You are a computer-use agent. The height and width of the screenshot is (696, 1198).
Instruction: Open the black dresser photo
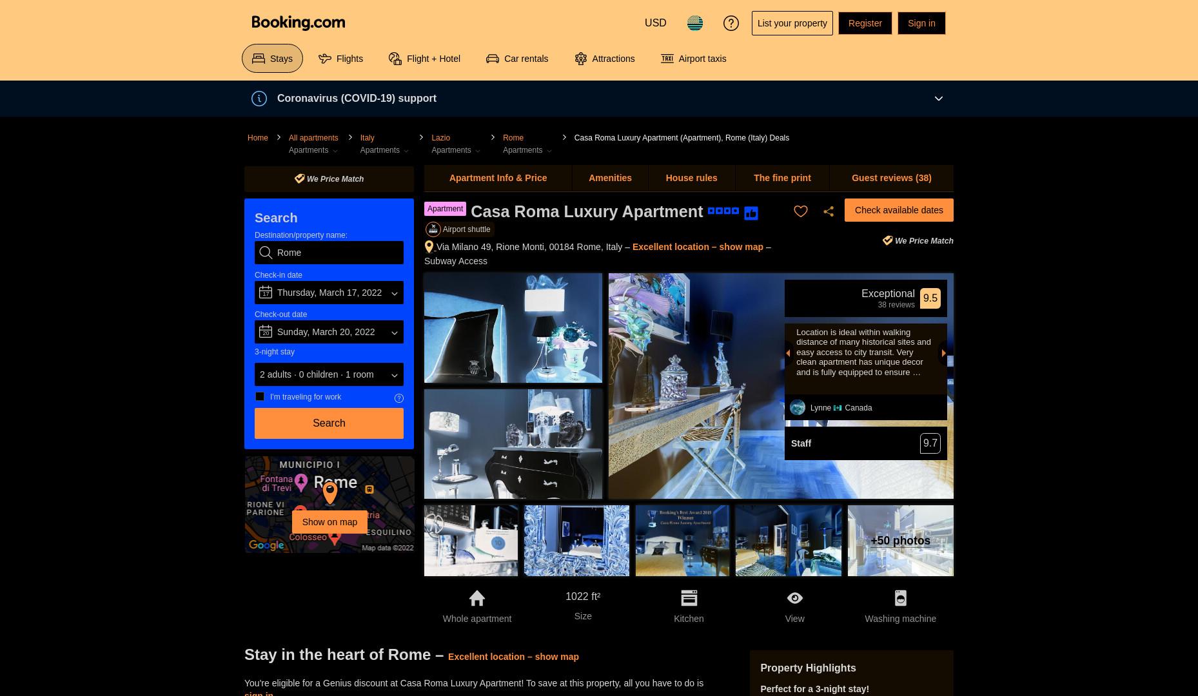tap(513, 444)
